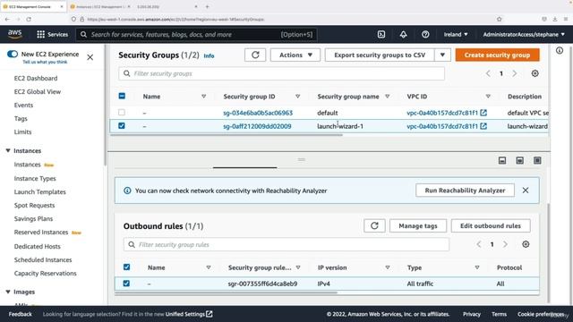Screen dimensions: 573x322
Task: Click the security groups horizontal scrollbar
Action: 227,135
